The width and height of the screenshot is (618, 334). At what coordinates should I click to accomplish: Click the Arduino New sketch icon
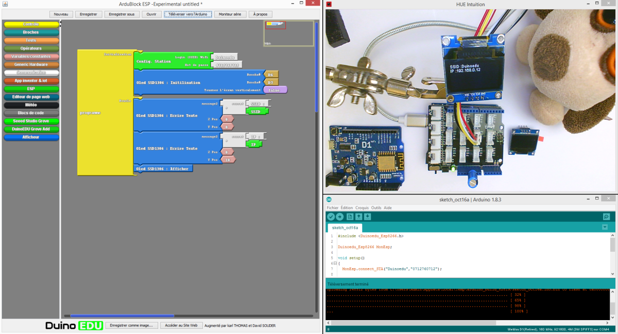tap(350, 217)
